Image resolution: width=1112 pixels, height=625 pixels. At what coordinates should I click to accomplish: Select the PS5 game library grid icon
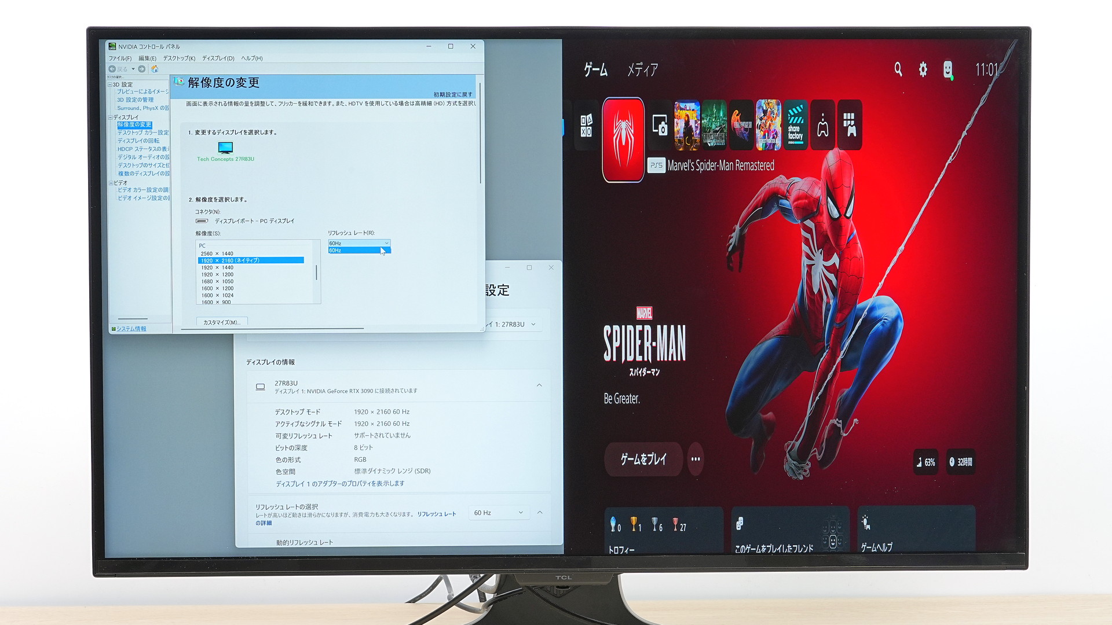tap(850, 125)
